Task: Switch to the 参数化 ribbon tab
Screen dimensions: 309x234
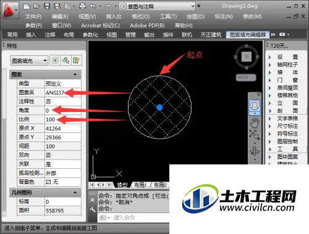Action: coord(90,34)
